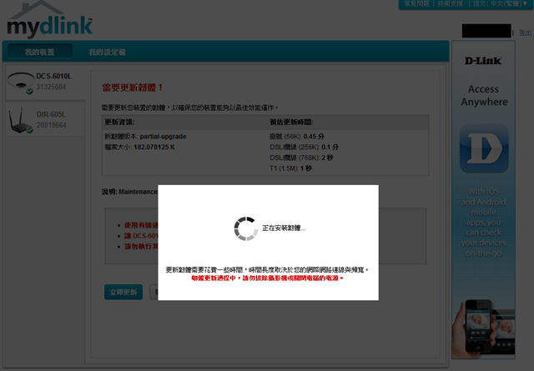Click the 更新資訊 column header
Screen dimensions: 534x371
click(119, 123)
